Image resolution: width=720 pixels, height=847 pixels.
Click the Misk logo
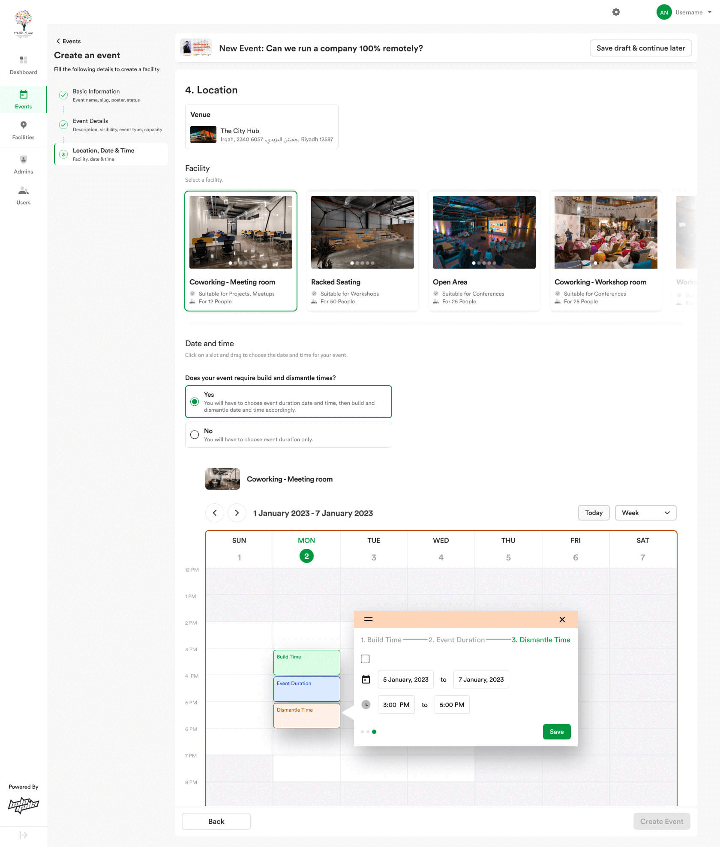24,24
